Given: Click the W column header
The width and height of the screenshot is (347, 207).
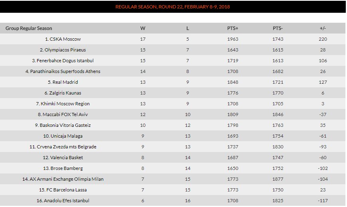Looking at the screenshot, I should (143, 28).
